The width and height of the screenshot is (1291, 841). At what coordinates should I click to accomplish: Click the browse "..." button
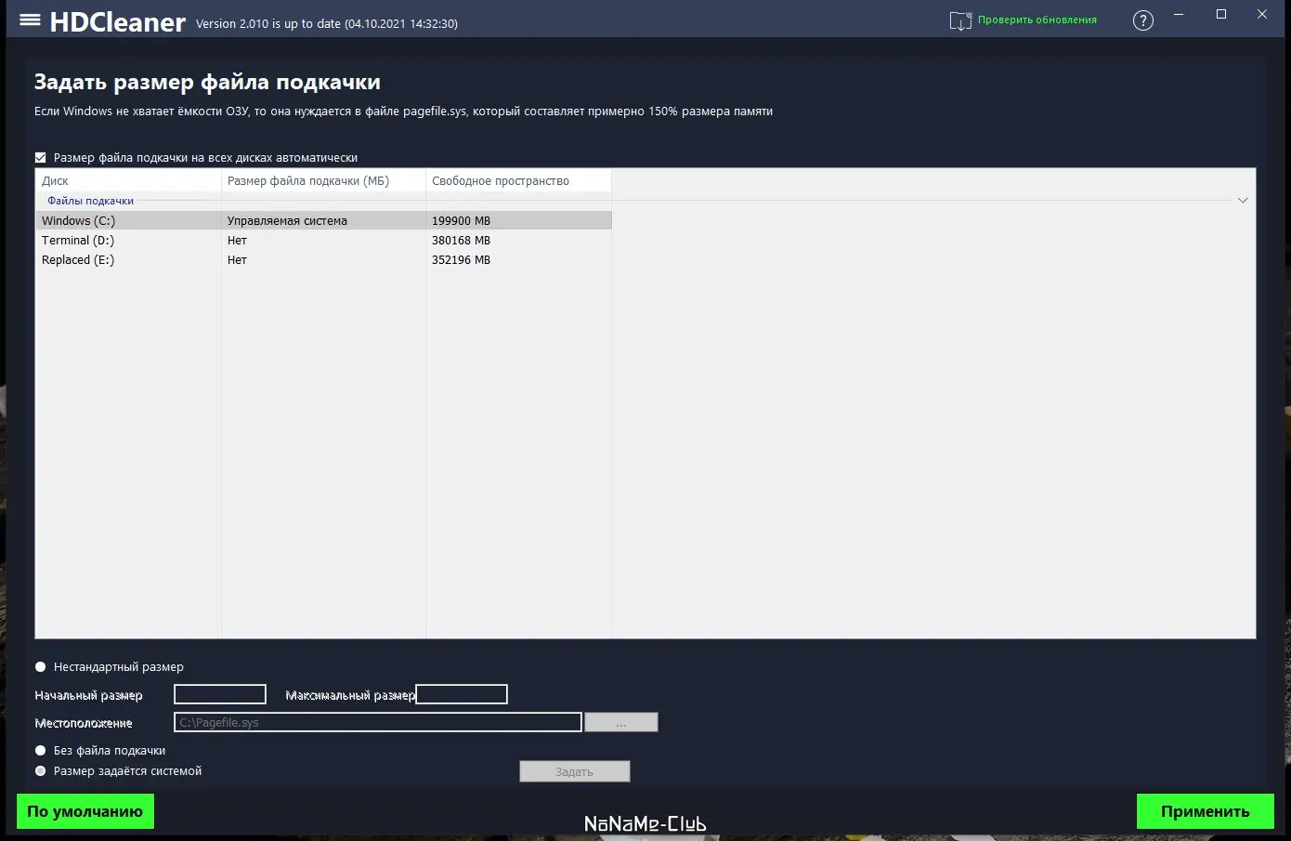(621, 722)
